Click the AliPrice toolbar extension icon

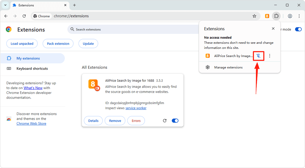(x=267, y=16)
